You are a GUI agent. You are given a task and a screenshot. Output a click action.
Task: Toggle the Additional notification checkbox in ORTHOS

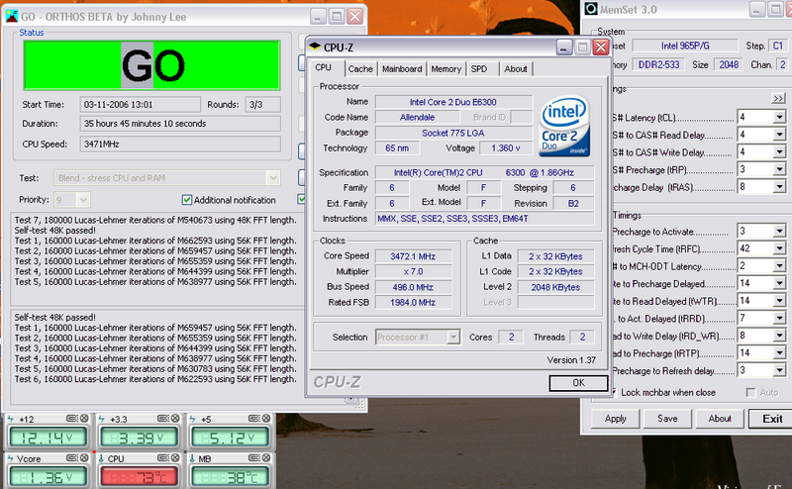pos(187,200)
